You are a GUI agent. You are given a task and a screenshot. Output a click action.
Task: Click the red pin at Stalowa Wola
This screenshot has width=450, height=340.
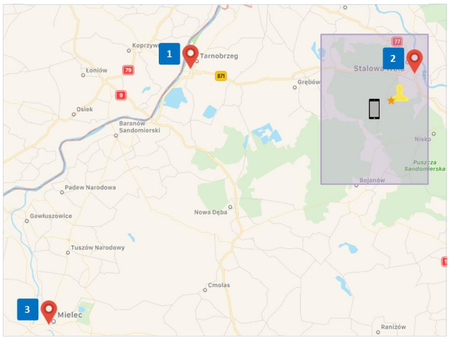tap(414, 61)
